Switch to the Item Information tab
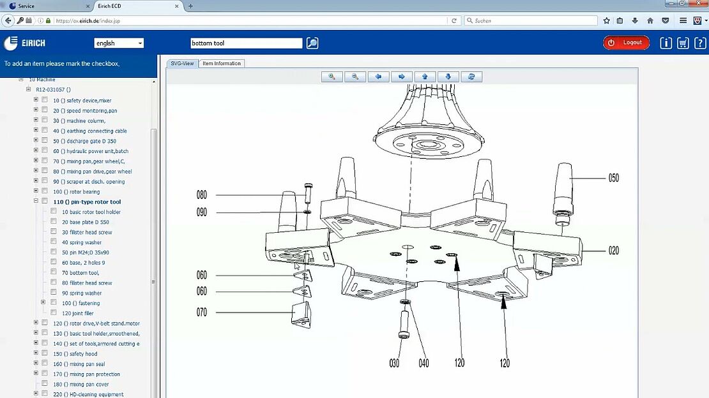The width and height of the screenshot is (709, 398). click(x=222, y=63)
